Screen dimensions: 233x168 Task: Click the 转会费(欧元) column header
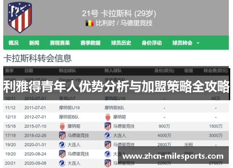(216, 71)
